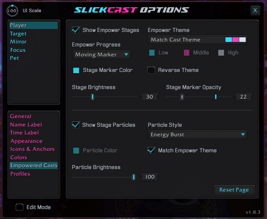This screenshot has width=267, height=219.
Task: Click the Stage Marker Opacity label
Action: 194,87
